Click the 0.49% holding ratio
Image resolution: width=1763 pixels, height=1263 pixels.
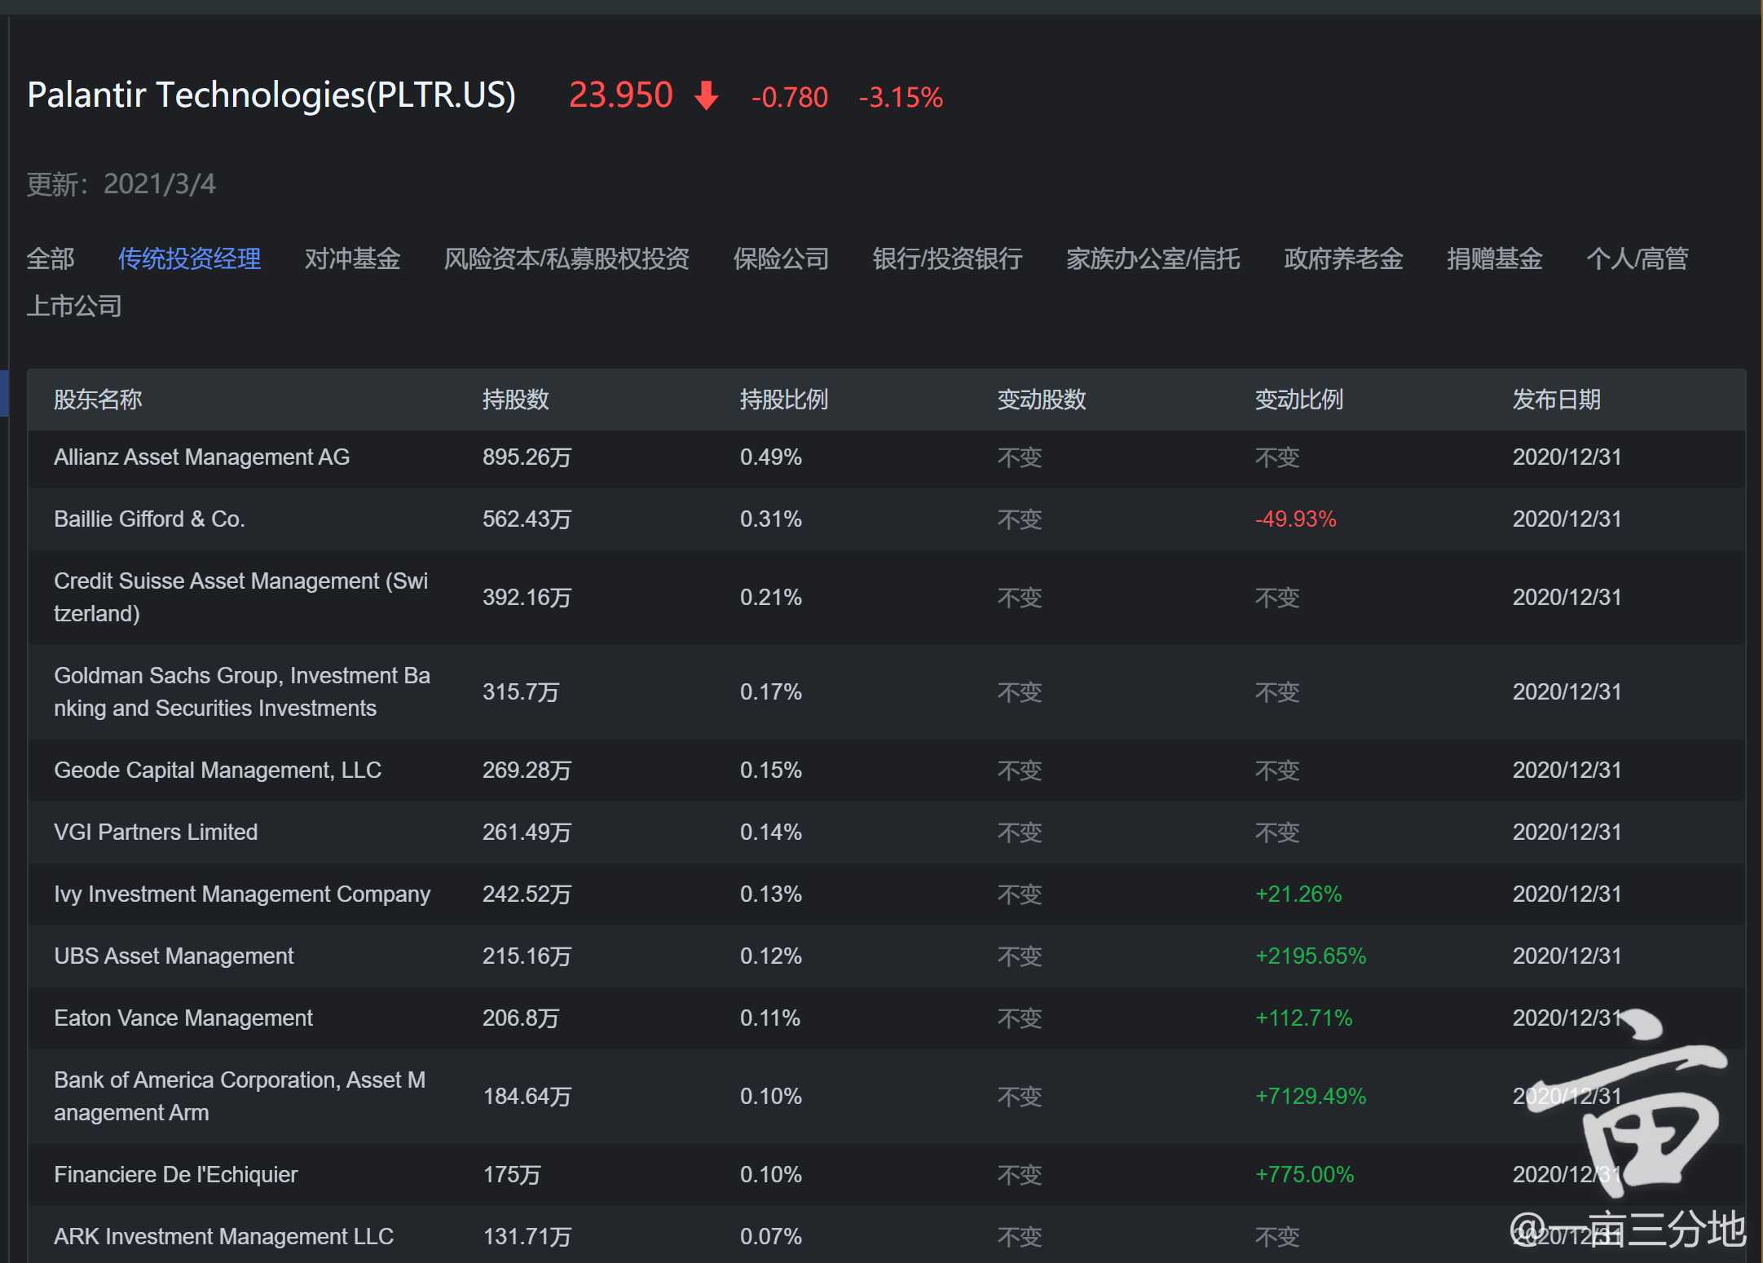(771, 457)
